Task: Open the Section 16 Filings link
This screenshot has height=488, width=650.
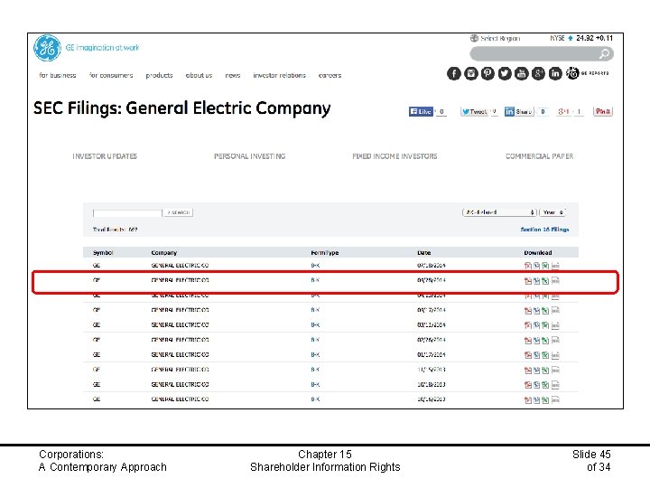Action: 544,230
